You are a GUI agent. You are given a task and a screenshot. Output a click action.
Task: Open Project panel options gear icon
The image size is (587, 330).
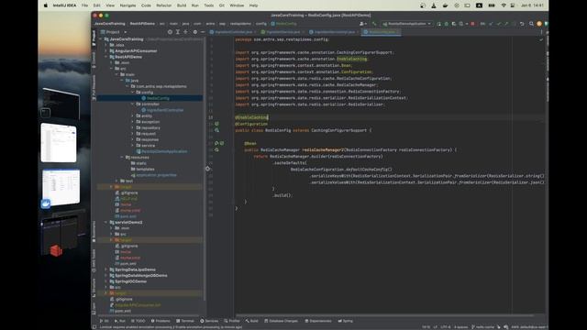click(195, 32)
